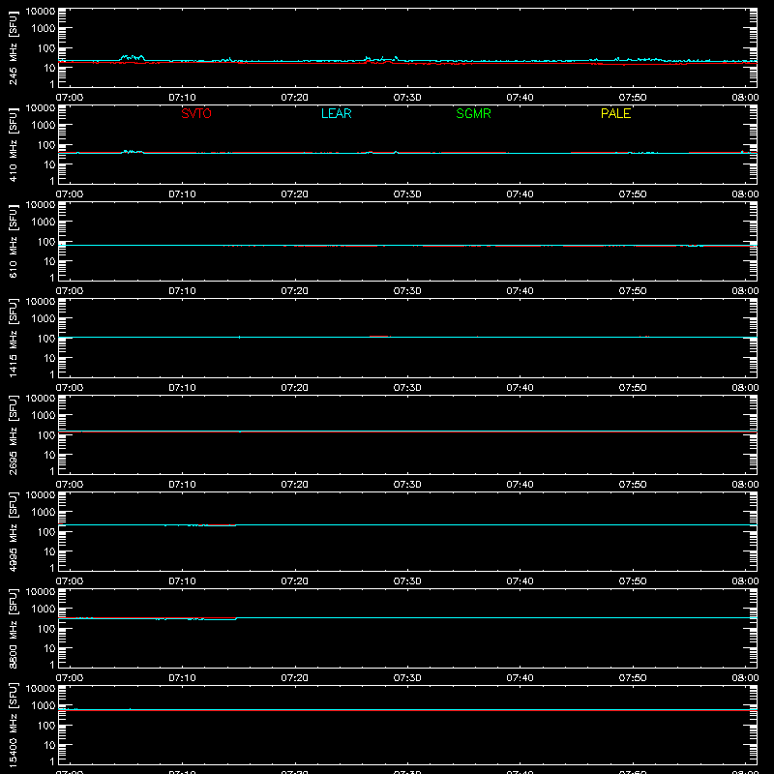Click the 10000 tick on 8800 MHz axis
This screenshot has height=774, width=774.
coord(41,592)
